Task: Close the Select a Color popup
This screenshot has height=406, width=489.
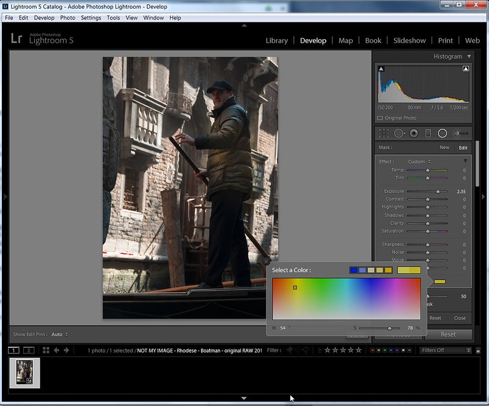Action: pos(267,261)
